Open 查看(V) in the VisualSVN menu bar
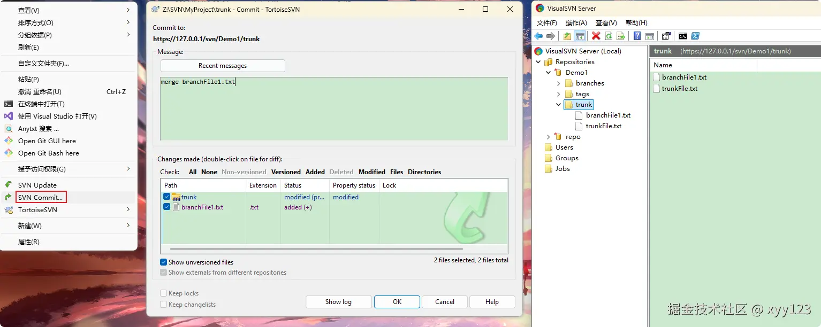 tap(606, 23)
